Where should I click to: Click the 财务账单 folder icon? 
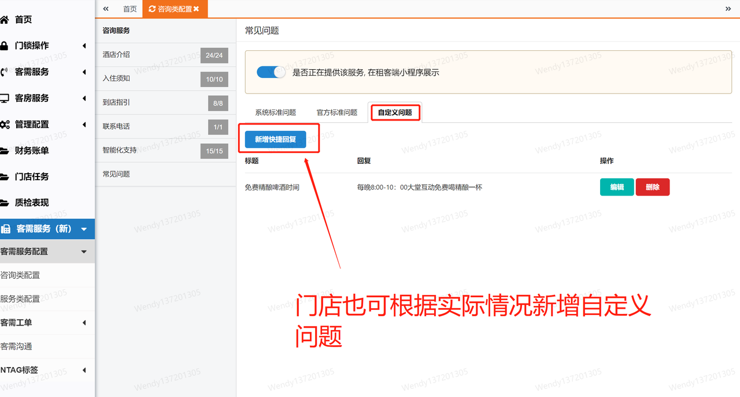tap(8, 150)
